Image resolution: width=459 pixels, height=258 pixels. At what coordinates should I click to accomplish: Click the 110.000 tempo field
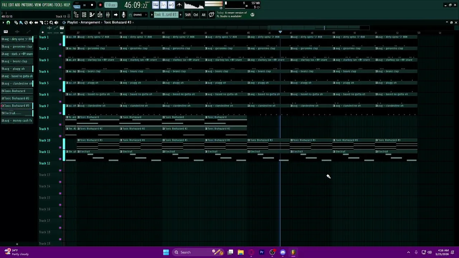click(x=110, y=5)
